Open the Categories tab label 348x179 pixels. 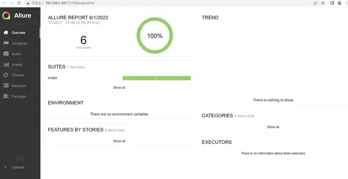pos(19,43)
